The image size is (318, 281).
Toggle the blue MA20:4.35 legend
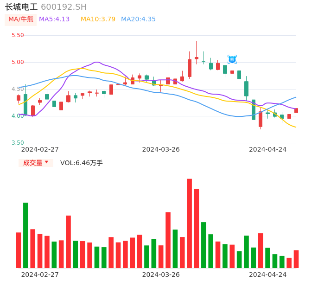click(138, 19)
